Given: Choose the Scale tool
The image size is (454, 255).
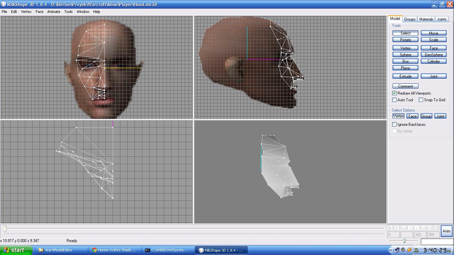Looking at the screenshot, I should point(433,40).
